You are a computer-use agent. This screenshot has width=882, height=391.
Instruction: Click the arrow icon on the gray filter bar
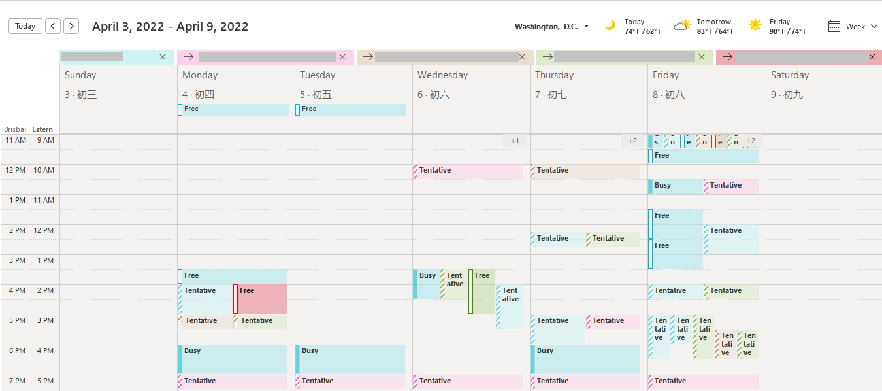point(367,57)
